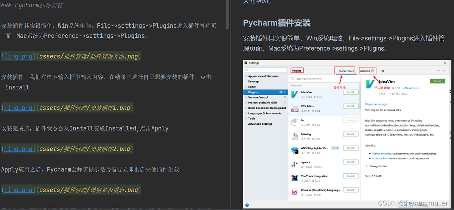Click the img.png link for 弹窗是否重启.png

pyautogui.click(x=20, y=190)
